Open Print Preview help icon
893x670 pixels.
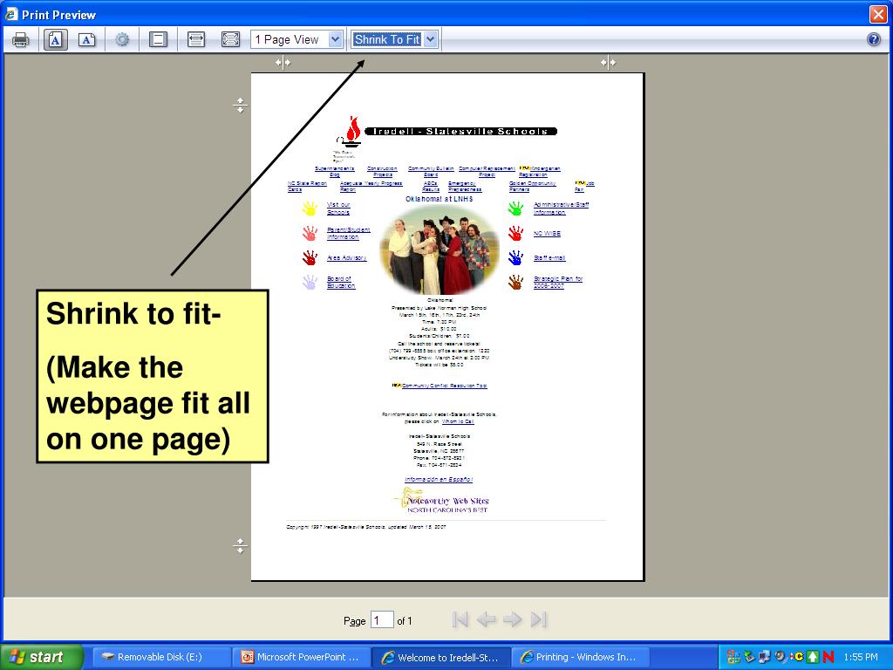point(873,39)
